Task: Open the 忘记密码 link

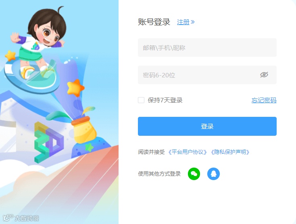Action: click(x=264, y=100)
